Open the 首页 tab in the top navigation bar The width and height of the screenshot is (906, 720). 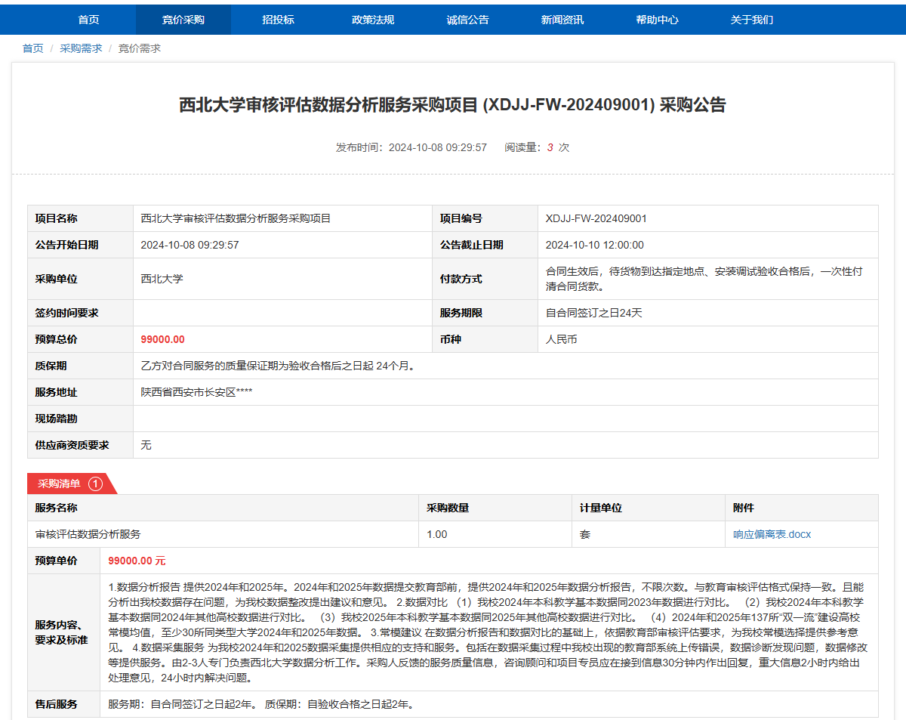point(88,20)
